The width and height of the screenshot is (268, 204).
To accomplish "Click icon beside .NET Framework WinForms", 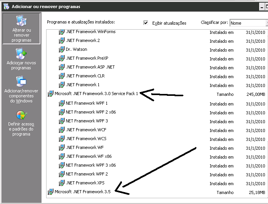I will pos(62,32).
